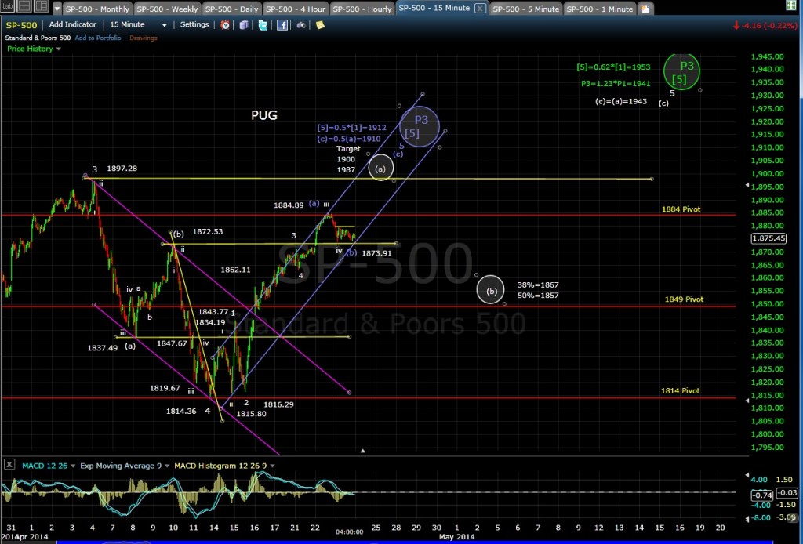Click the 1814.36 low price label
Viewport: 803px width, 544px height.
[181, 411]
